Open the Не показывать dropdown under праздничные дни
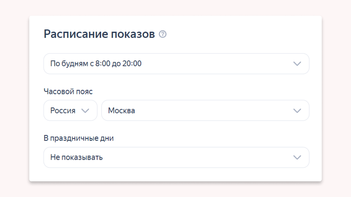Viewport: 351px width, 197px height. pos(175,157)
